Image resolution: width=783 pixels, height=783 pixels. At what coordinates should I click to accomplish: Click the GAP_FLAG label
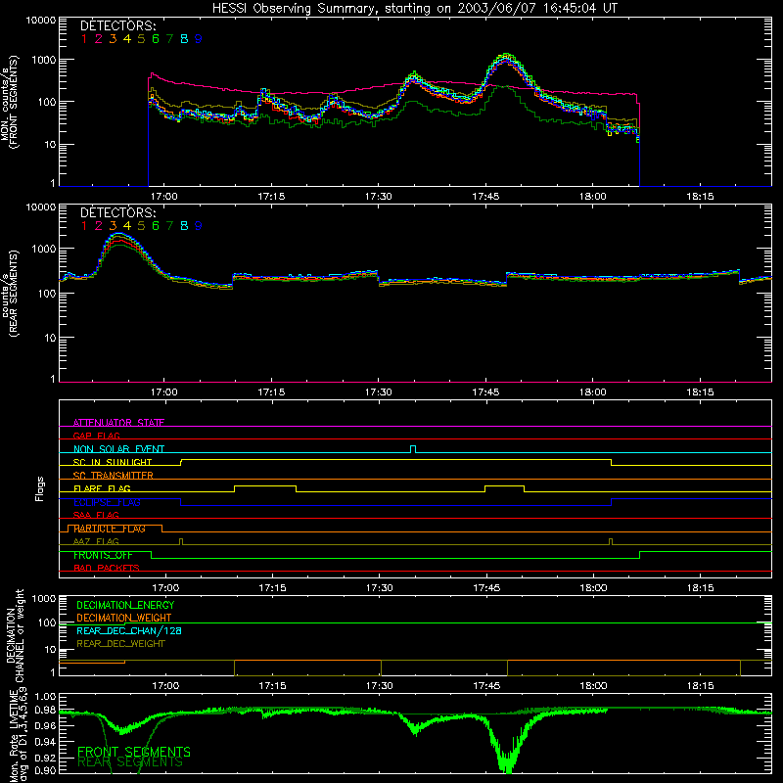pos(96,436)
